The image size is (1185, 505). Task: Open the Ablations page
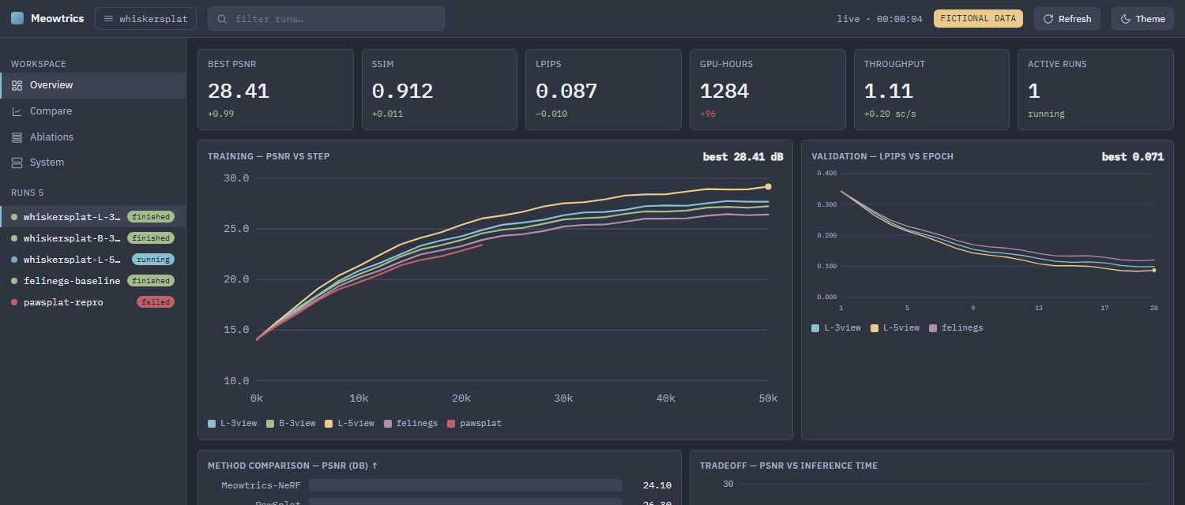93,137
